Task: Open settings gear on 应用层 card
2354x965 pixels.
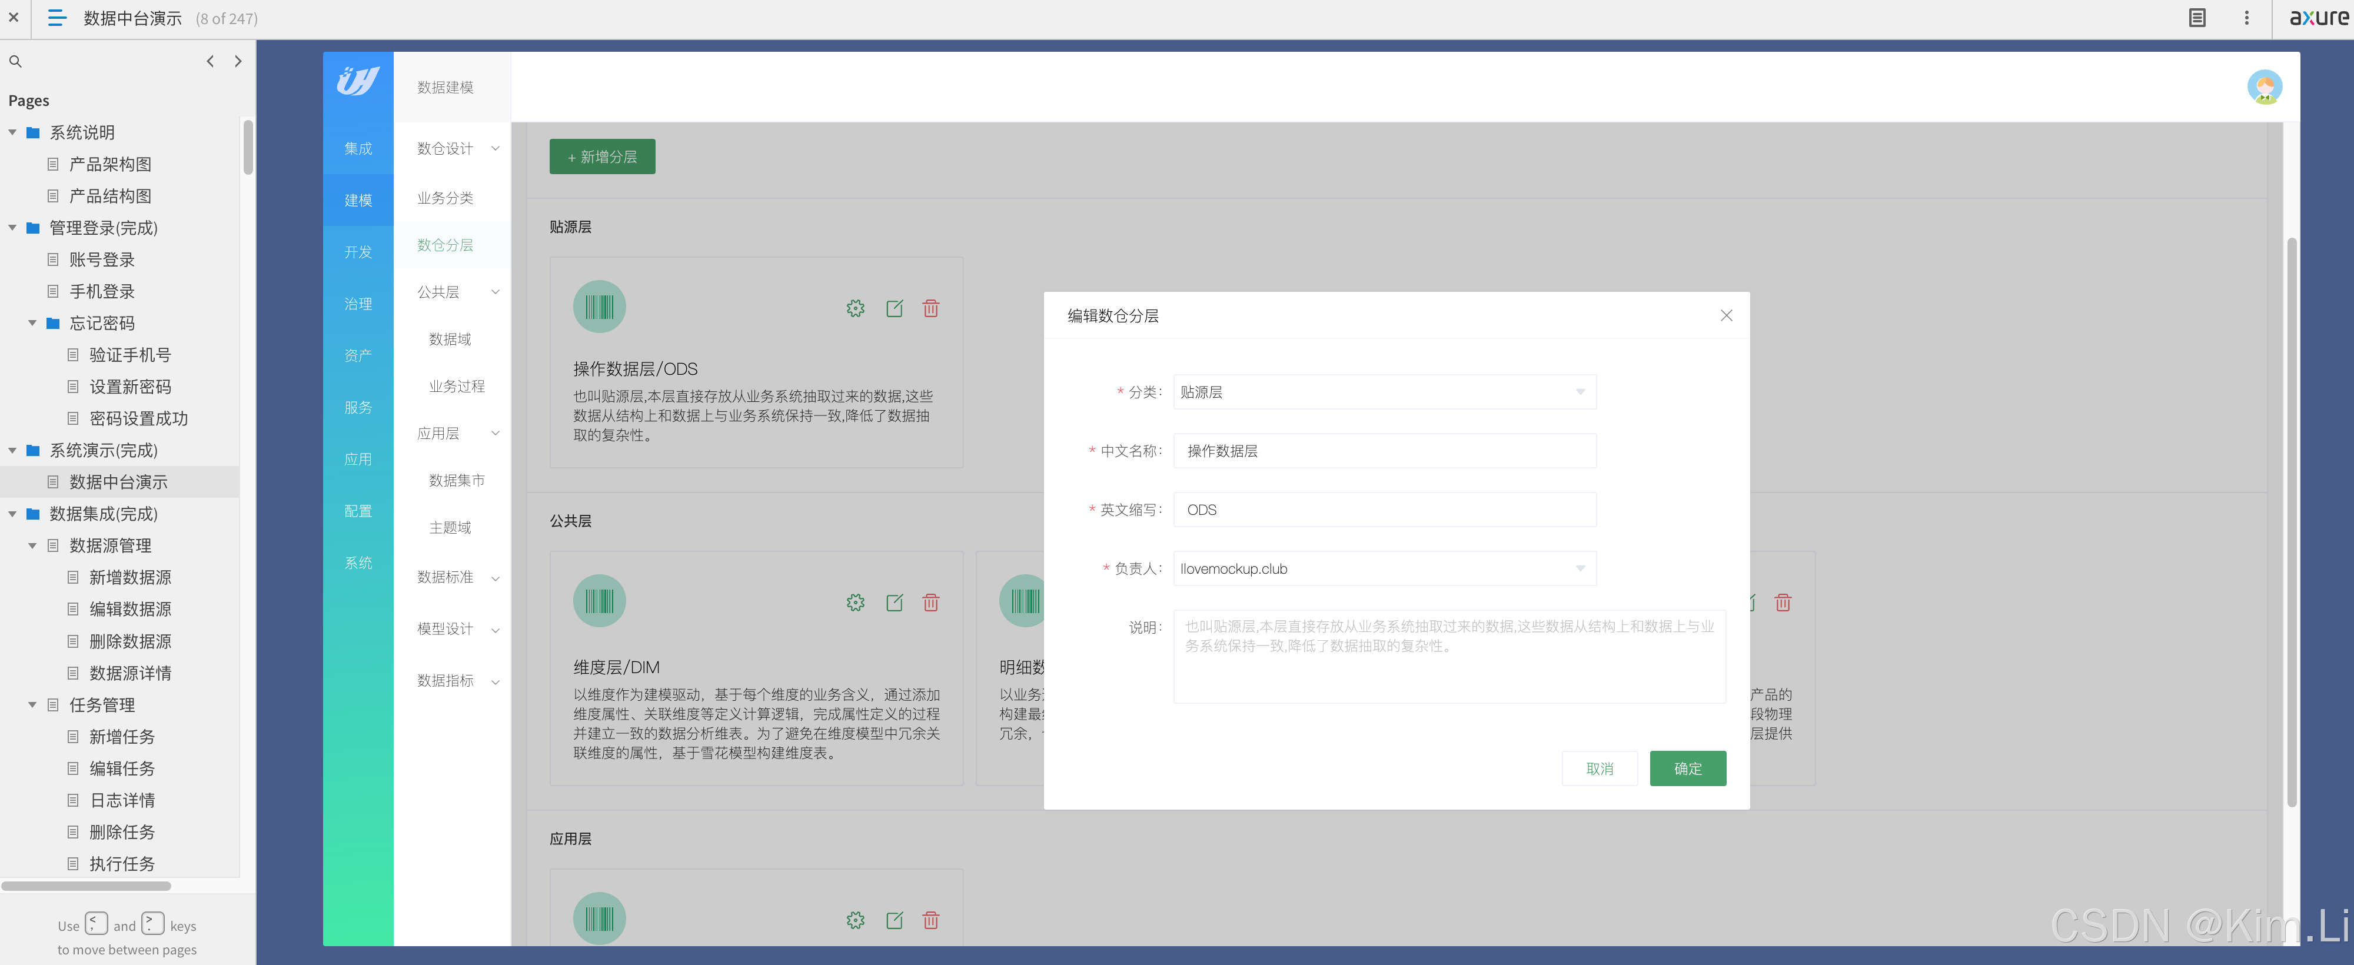Action: click(x=855, y=920)
